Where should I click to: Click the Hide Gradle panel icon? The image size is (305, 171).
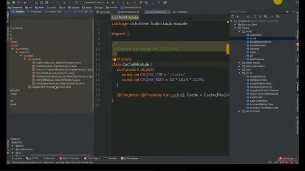(293, 12)
